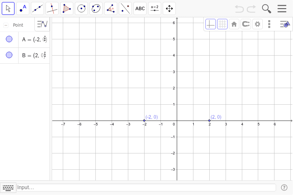The image size is (293, 195).
Task: Select the Angle tool
Action: [111, 8]
